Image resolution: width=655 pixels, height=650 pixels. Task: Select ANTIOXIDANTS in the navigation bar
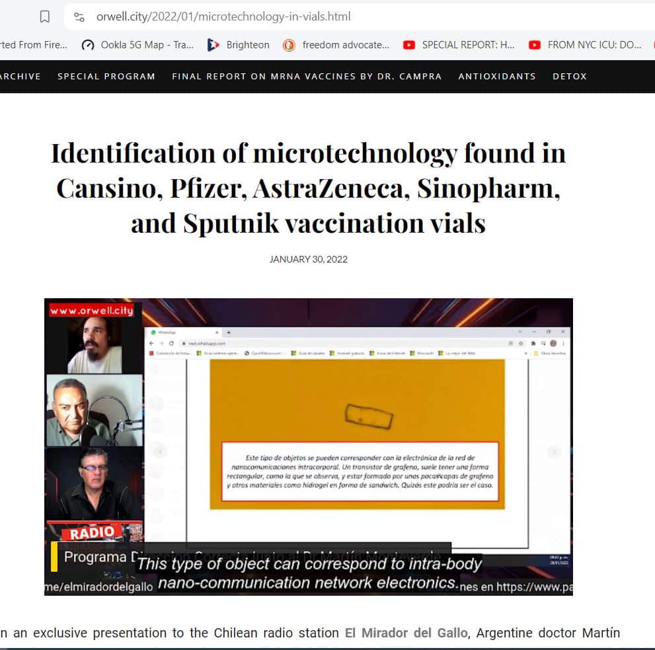497,77
